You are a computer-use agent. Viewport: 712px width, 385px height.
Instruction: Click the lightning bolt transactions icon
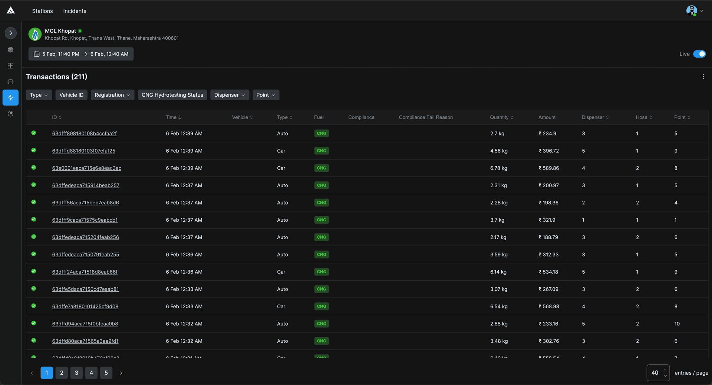coord(10,98)
